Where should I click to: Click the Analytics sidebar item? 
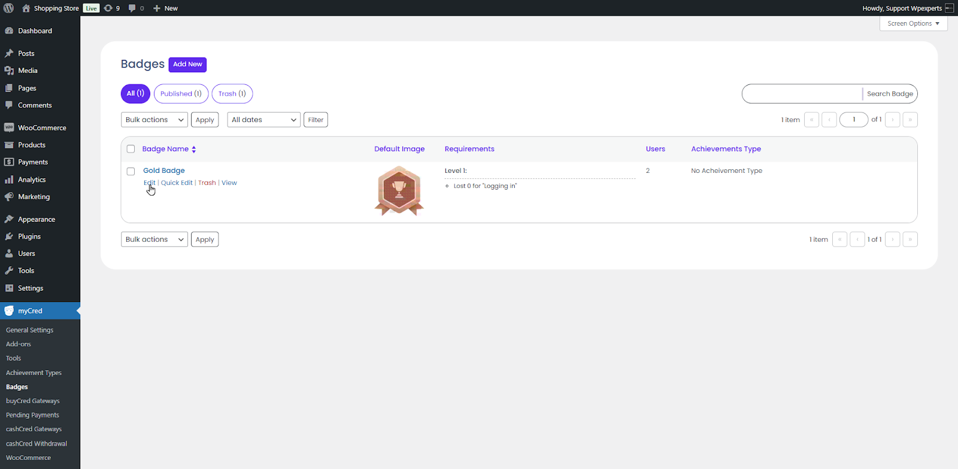tap(31, 179)
